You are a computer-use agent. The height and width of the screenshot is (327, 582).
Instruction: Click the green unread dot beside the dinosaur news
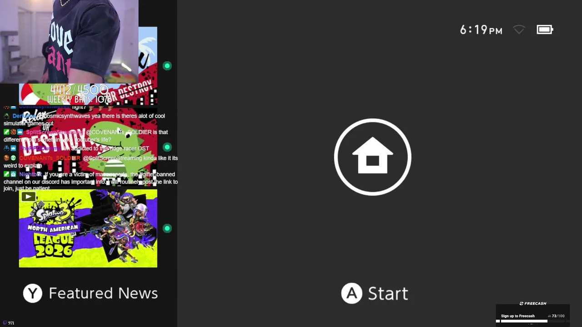[x=167, y=147]
